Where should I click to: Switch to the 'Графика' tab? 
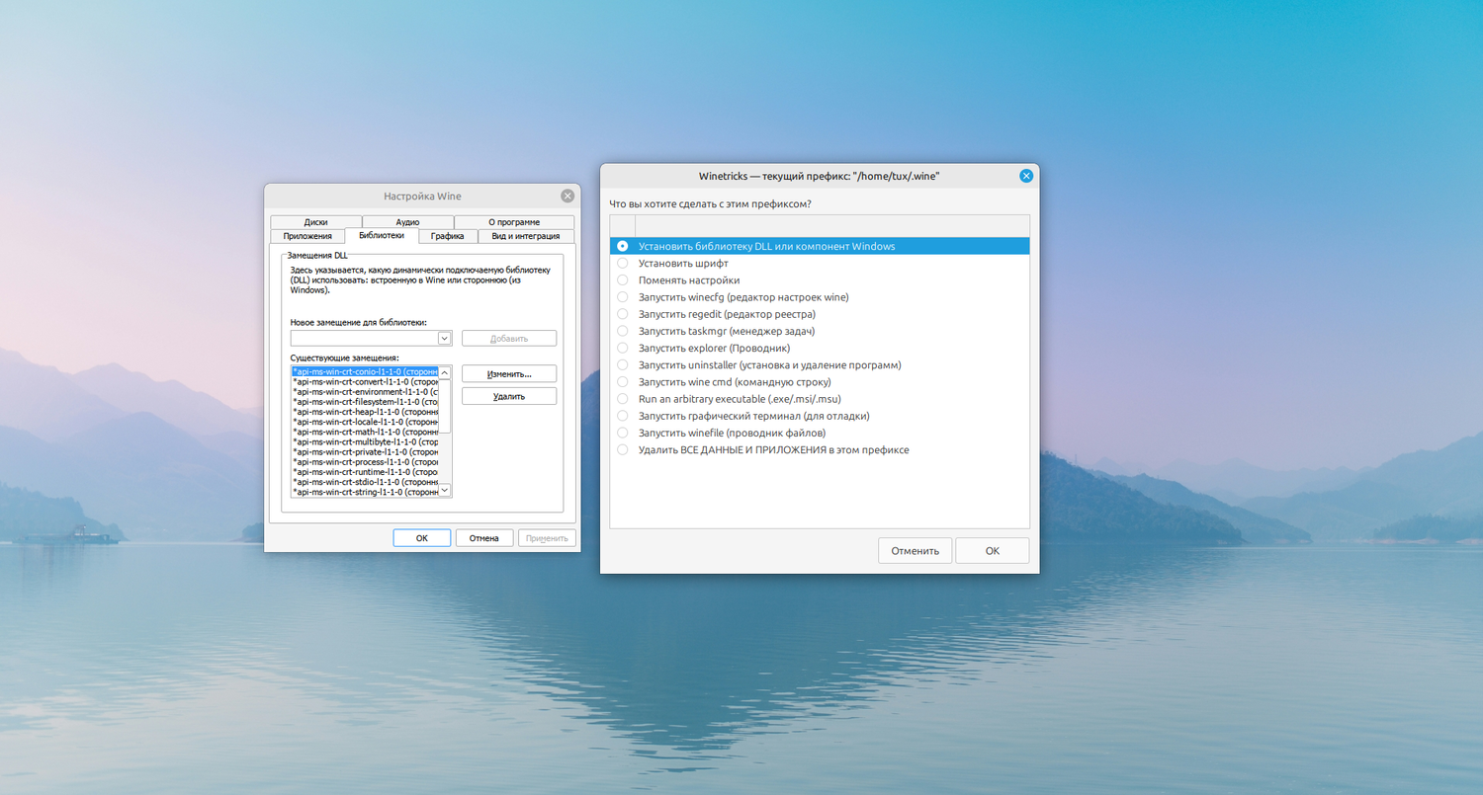[448, 236]
